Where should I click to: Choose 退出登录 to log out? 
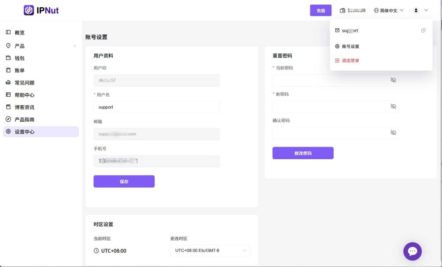tap(350, 61)
